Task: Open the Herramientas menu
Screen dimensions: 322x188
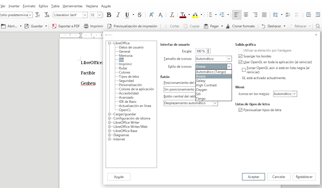Action: point(73,6)
